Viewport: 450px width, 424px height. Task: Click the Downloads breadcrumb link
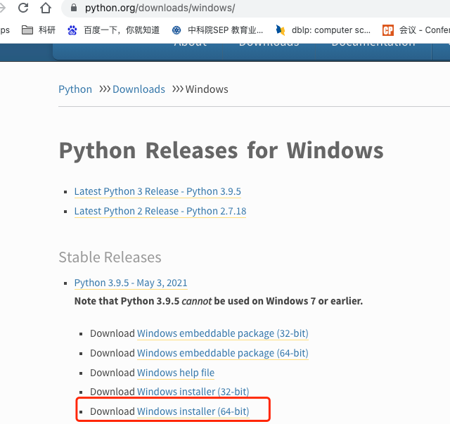point(139,89)
